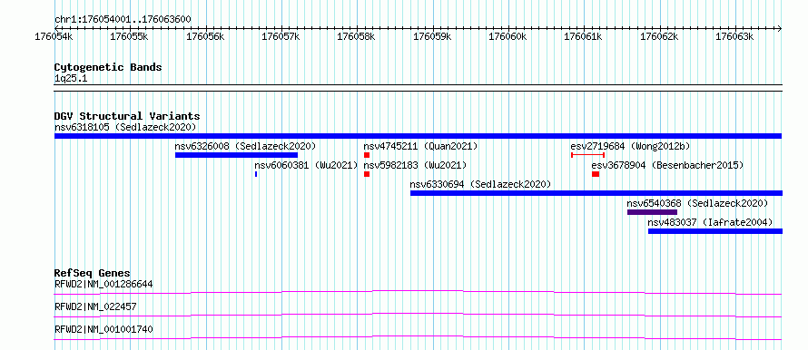The image size is (808, 350).
Task: Select the nsv6318105 (Sedlazeck2020) label
Action: pos(125,127)
